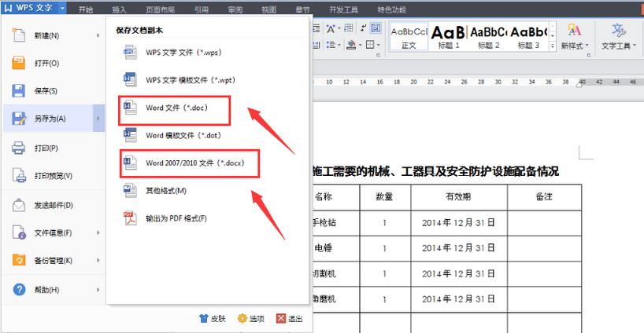
Task: Click the New document icon
Action: (x=18, y=35)
